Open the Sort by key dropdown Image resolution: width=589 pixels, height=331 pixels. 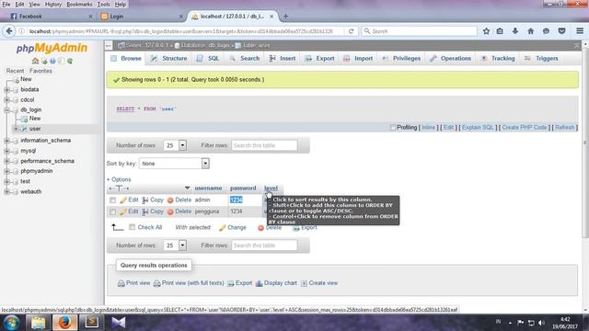174,164
